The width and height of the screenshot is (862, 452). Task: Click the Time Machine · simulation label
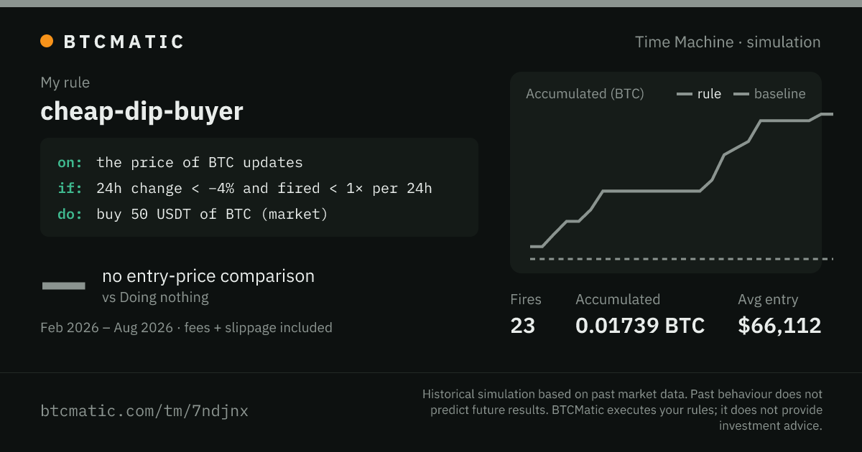[x=728, y=42]
